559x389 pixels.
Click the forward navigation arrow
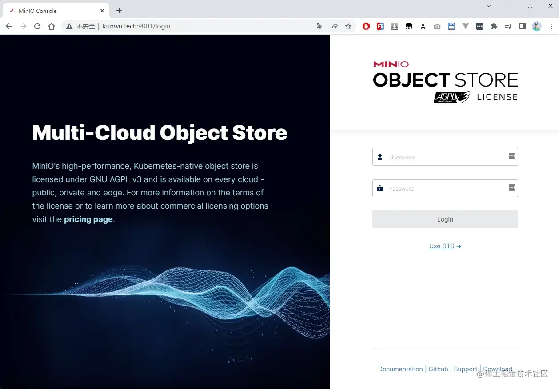(23, 26)
